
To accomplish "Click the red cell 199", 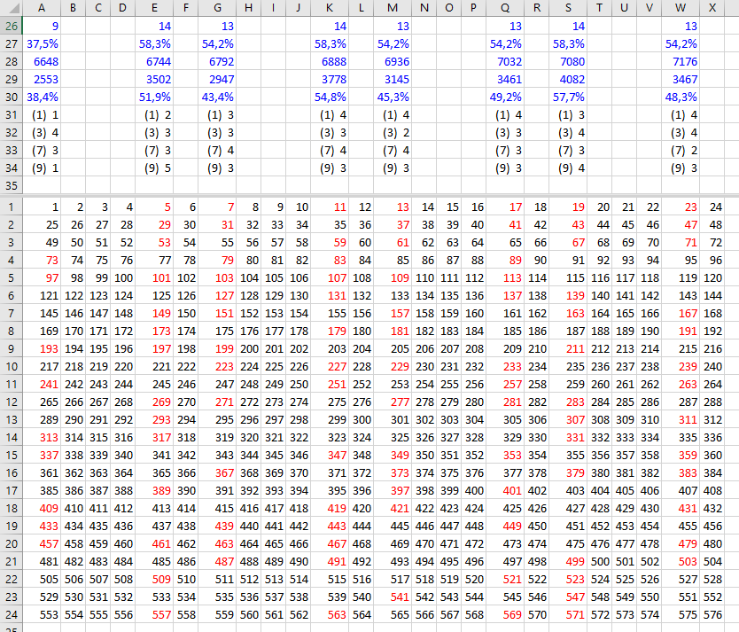I will [x=217, y=348].
